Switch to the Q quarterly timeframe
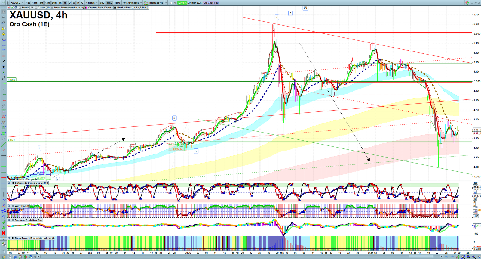481x259 pixels. [x=82, y=3]
